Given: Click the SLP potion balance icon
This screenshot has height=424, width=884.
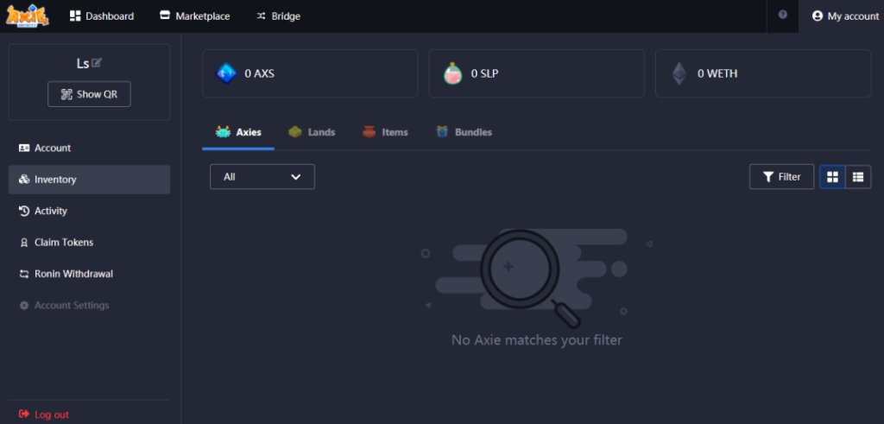Looking at the screenshot, I should 452,73.
